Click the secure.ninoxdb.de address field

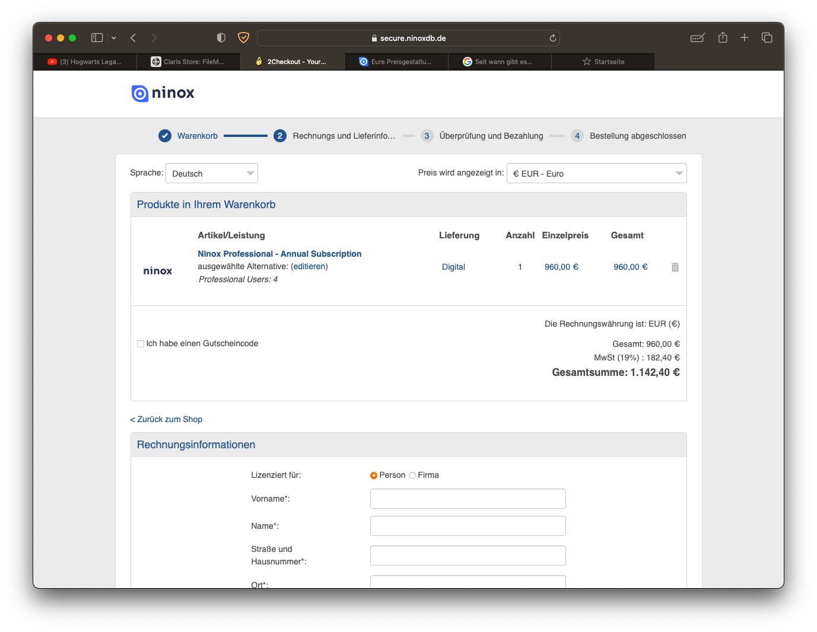pos(408,38)
